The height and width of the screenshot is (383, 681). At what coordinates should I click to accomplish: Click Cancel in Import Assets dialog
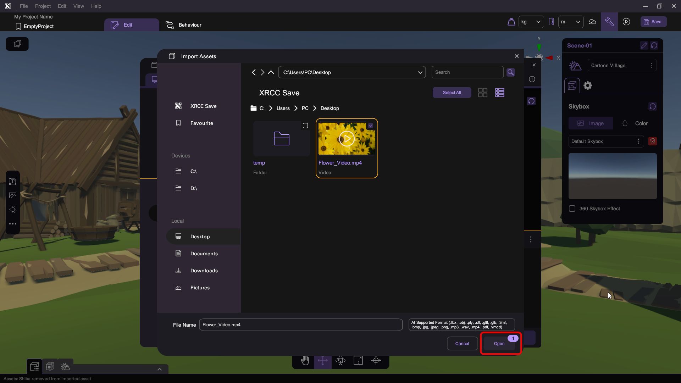462,343
